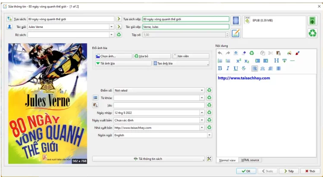The image size is (323, 177).
Task: Apply subscript formatting
Action: (x=247, y=61)
